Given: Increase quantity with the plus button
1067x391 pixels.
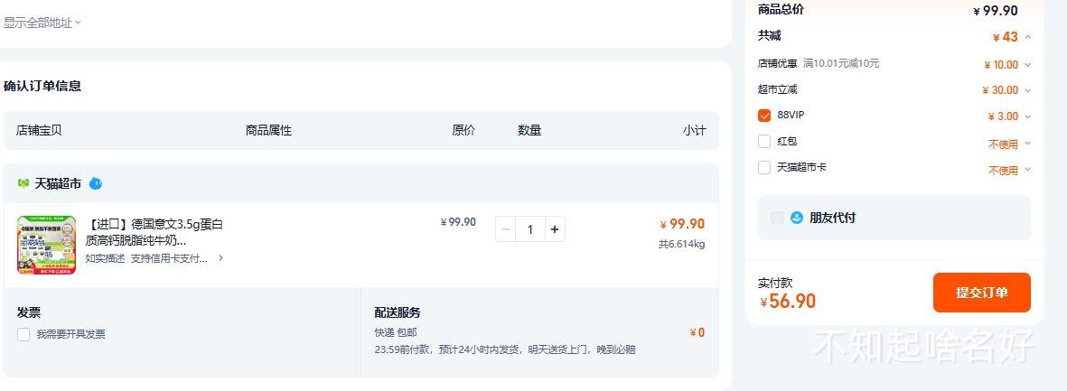Looking at the screenshot, I should pos(555,230).
